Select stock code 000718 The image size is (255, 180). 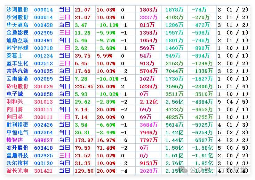[x=43, y=48]
